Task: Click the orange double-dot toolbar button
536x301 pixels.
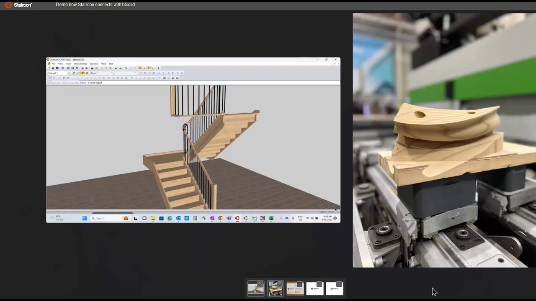Action: pyautogui.click(x=140, y=68)
